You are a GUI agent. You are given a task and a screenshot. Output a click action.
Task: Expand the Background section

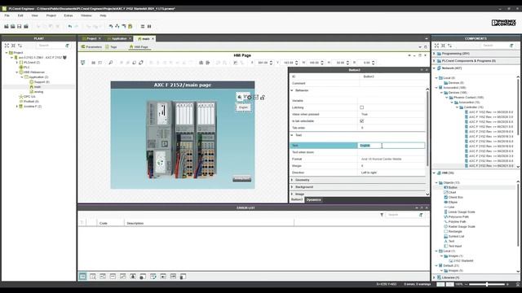click(292, 187)
